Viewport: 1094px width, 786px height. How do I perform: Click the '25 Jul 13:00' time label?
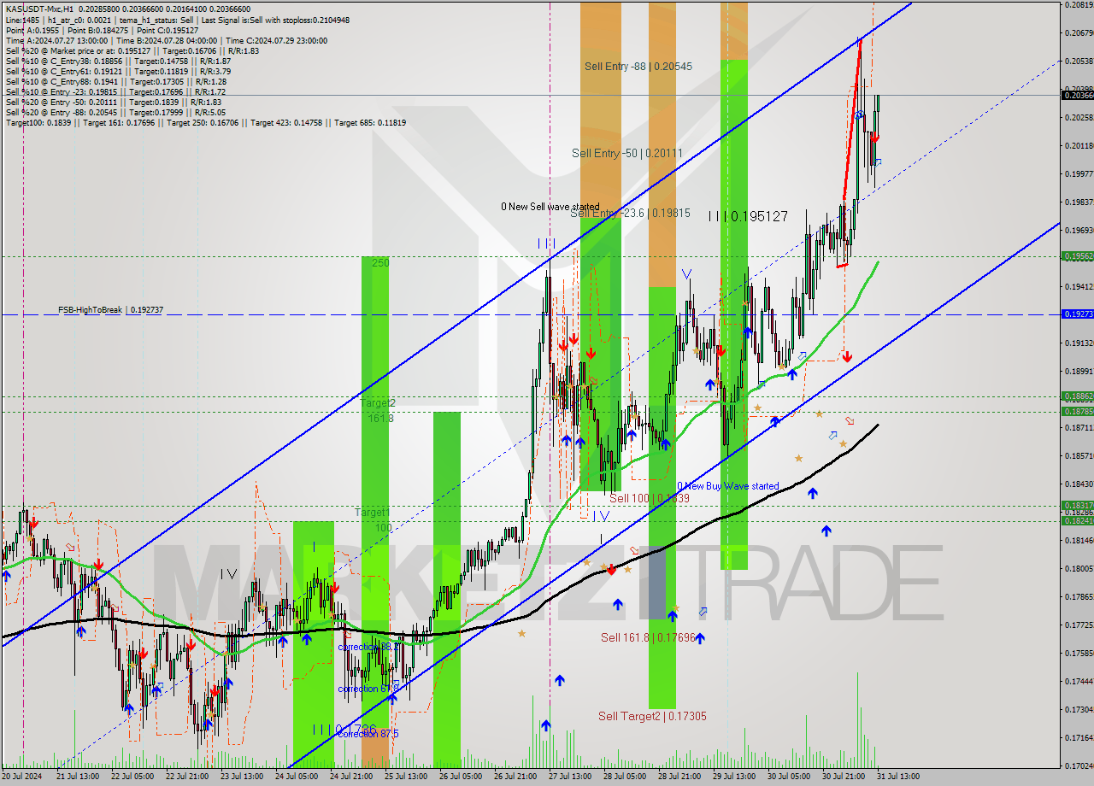pos(406,777)
